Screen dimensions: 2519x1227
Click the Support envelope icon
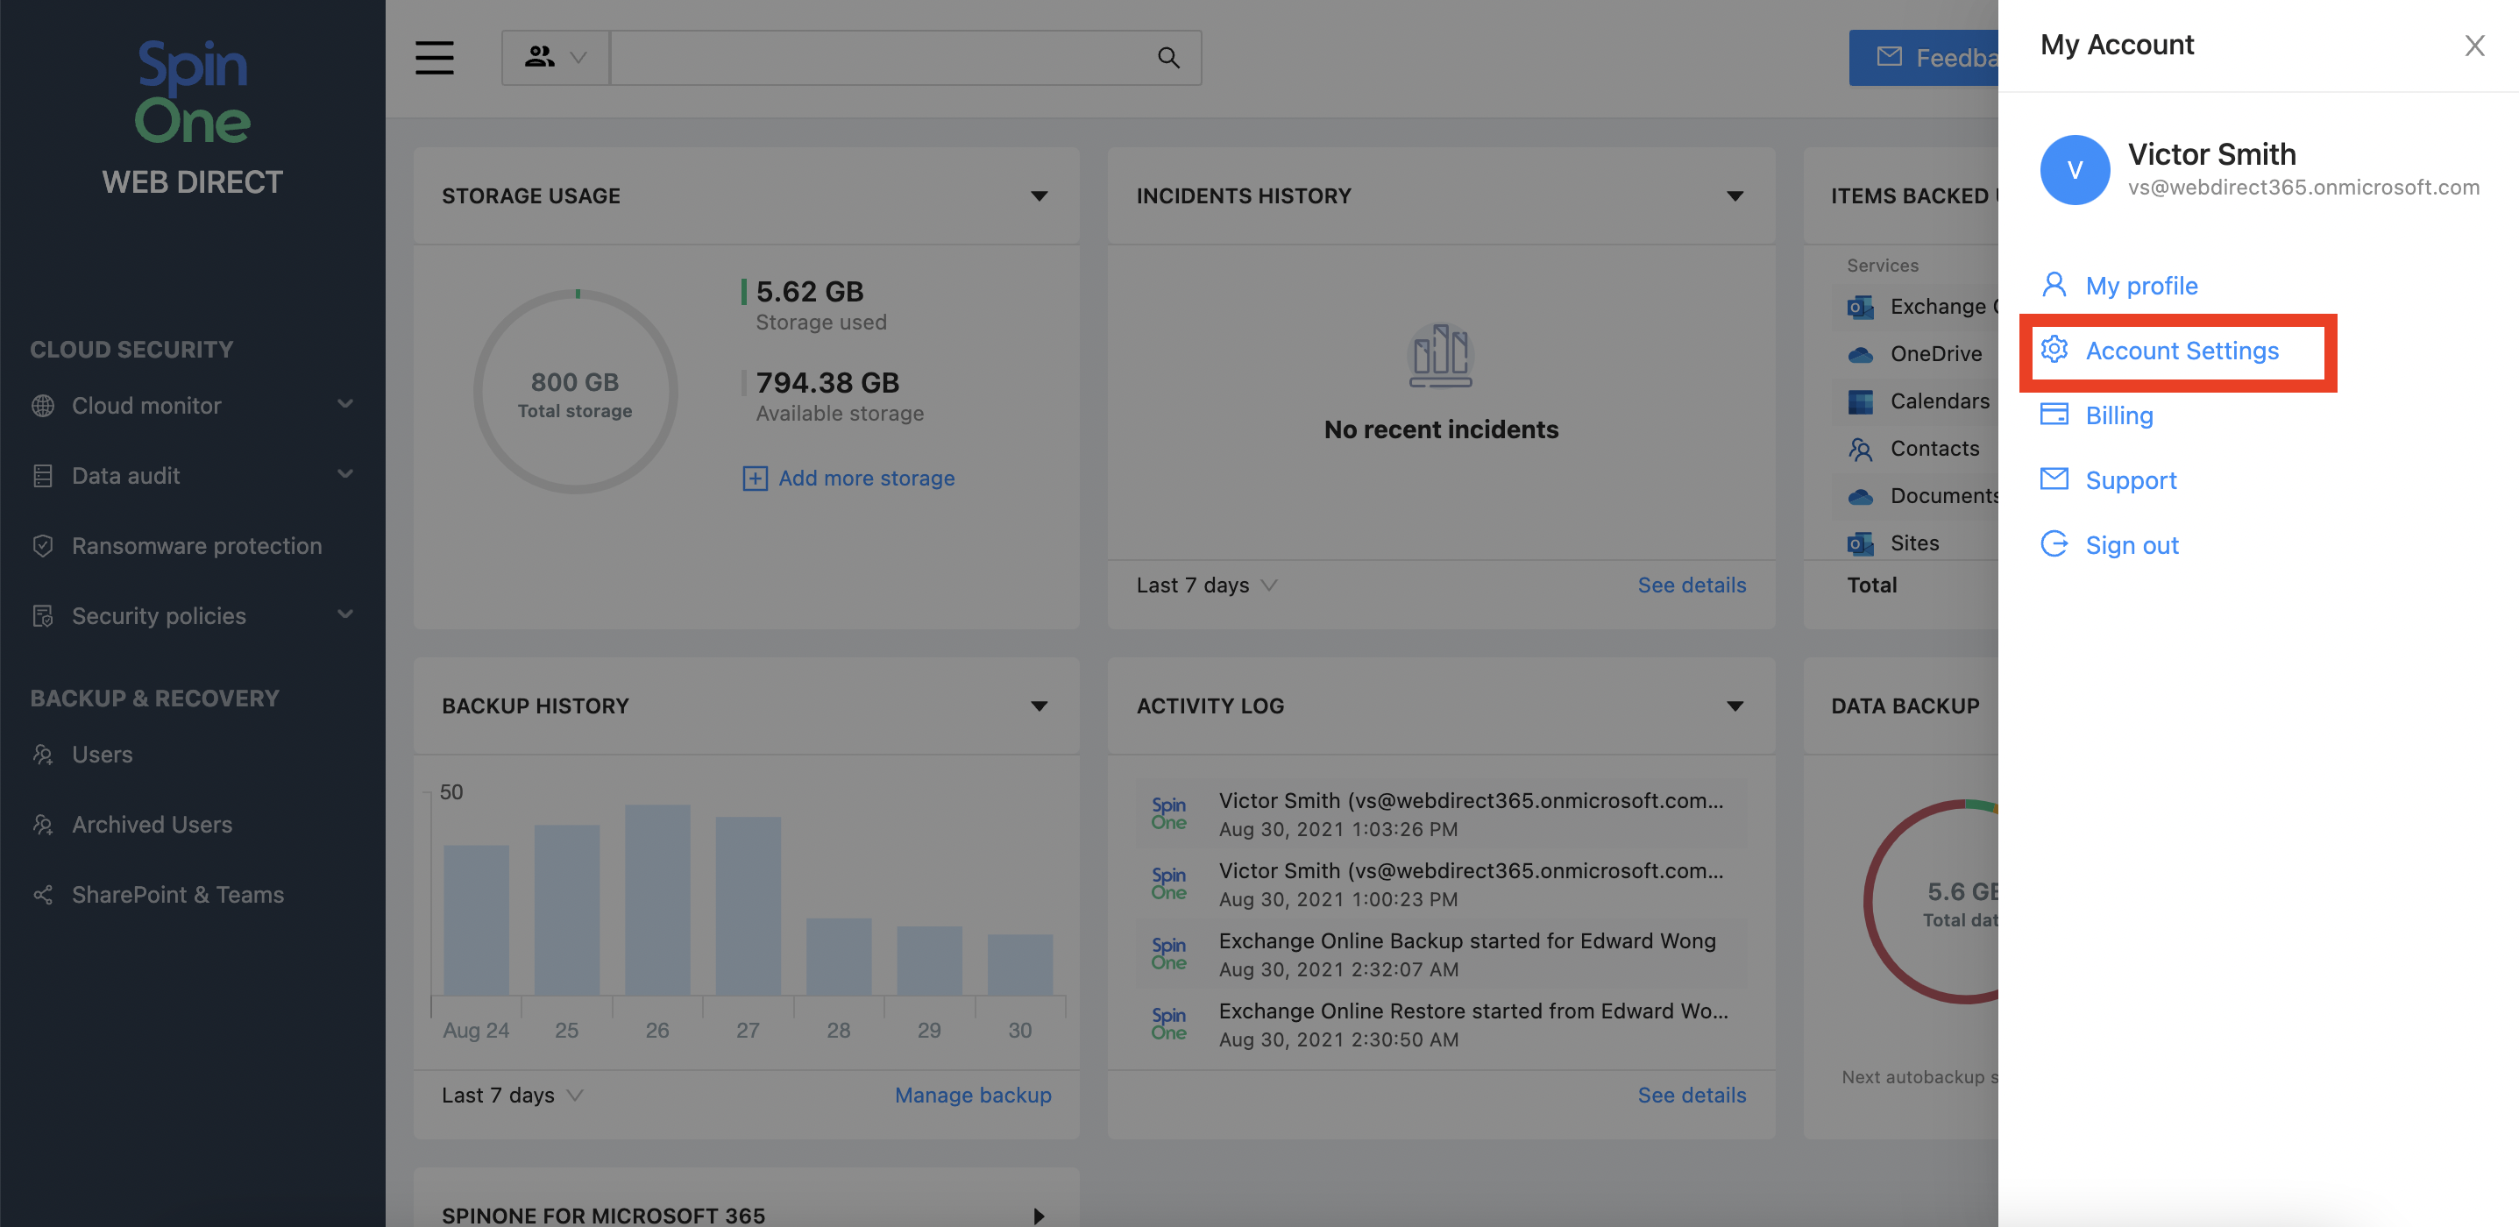click(x=2054, y=479)
